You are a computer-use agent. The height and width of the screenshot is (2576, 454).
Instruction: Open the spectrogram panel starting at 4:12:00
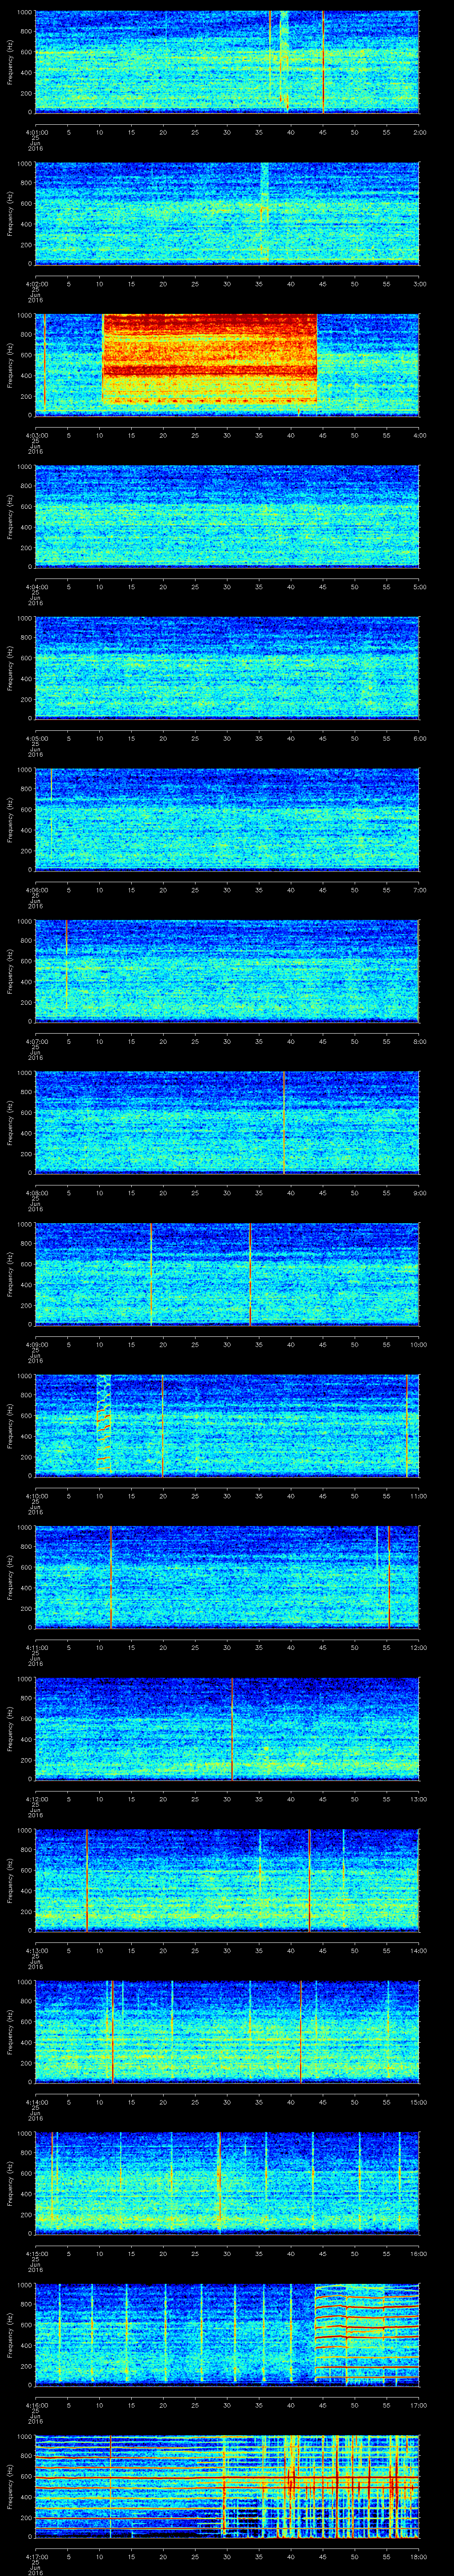click(x=227, y=1728)
